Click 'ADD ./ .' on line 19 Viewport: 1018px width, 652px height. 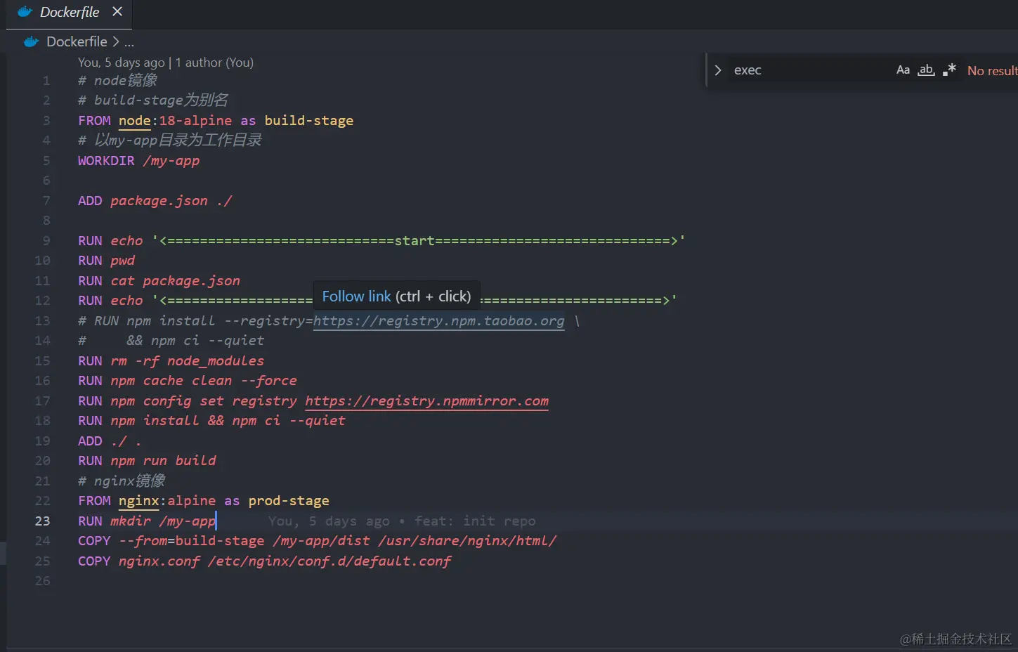pyautogui.click(x=109, y=441)
